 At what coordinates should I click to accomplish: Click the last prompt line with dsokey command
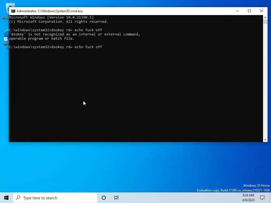[x=56, y=47]
